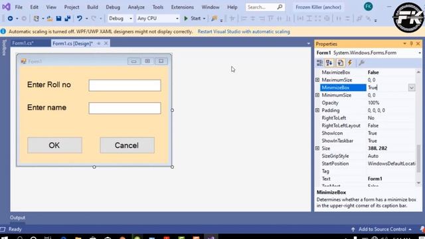
Task: Click the New Project toolbar icon
Action: pyautogui.click(x=36, y=19)
